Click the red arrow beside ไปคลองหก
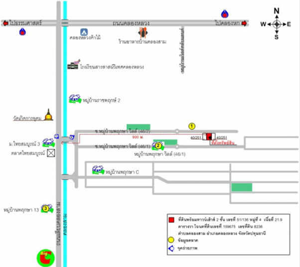The image size is (300, 267). [x=244, y=23]
